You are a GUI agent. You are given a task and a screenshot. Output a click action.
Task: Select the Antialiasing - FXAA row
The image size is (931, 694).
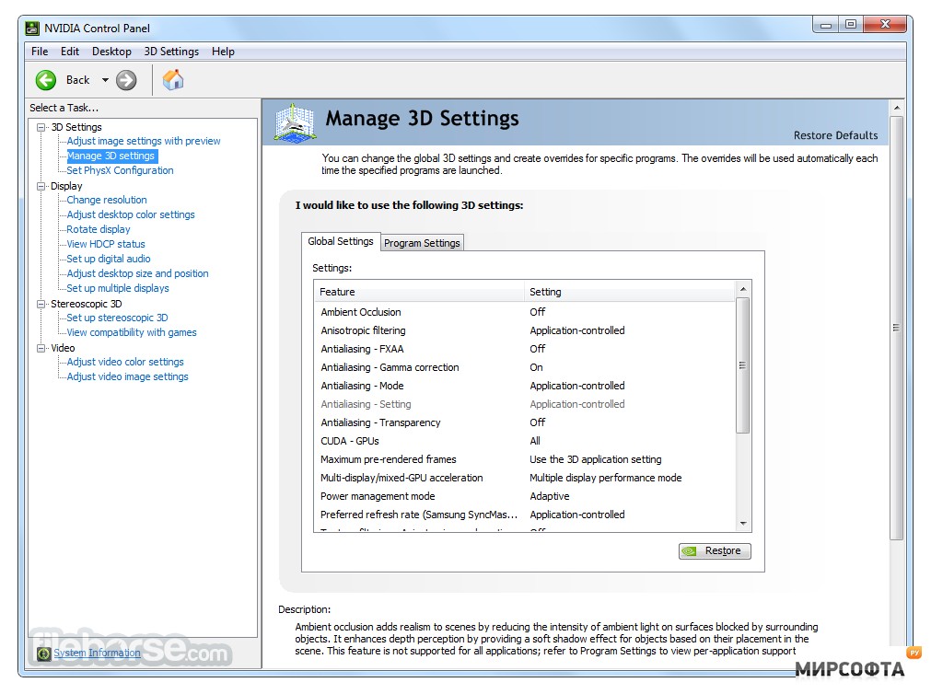pyautogui.click(x=526, y=349)
